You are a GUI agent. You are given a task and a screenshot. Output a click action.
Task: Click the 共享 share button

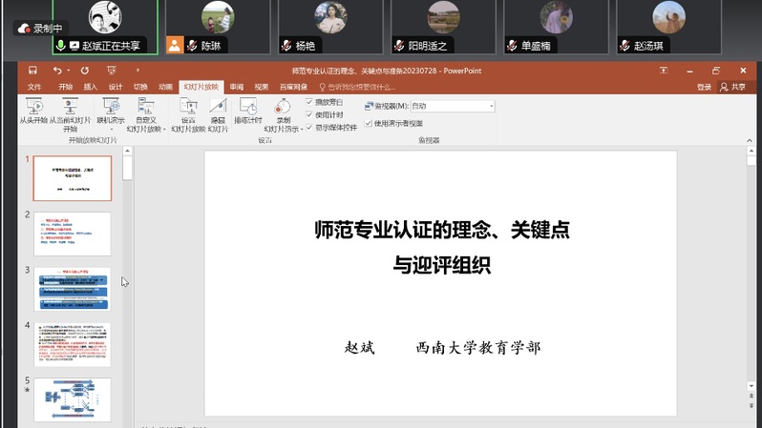click(x=733, y=87)
